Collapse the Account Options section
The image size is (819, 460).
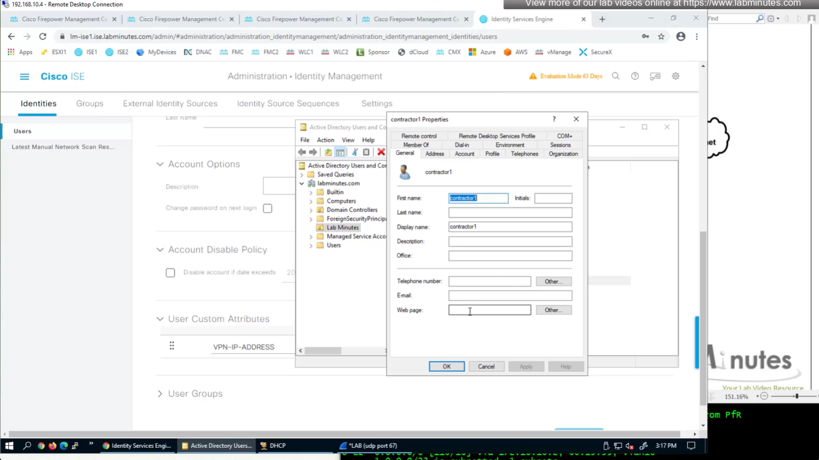click(x=160, y=164)
